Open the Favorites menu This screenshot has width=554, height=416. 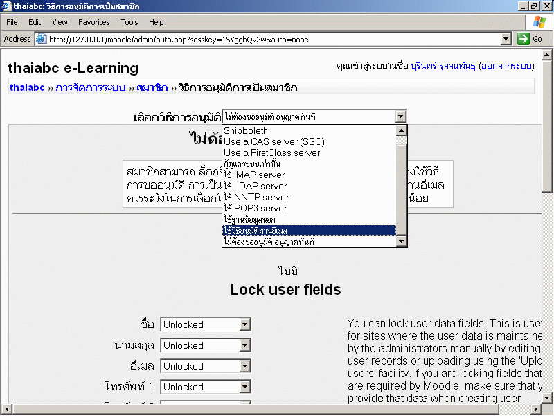93,22
